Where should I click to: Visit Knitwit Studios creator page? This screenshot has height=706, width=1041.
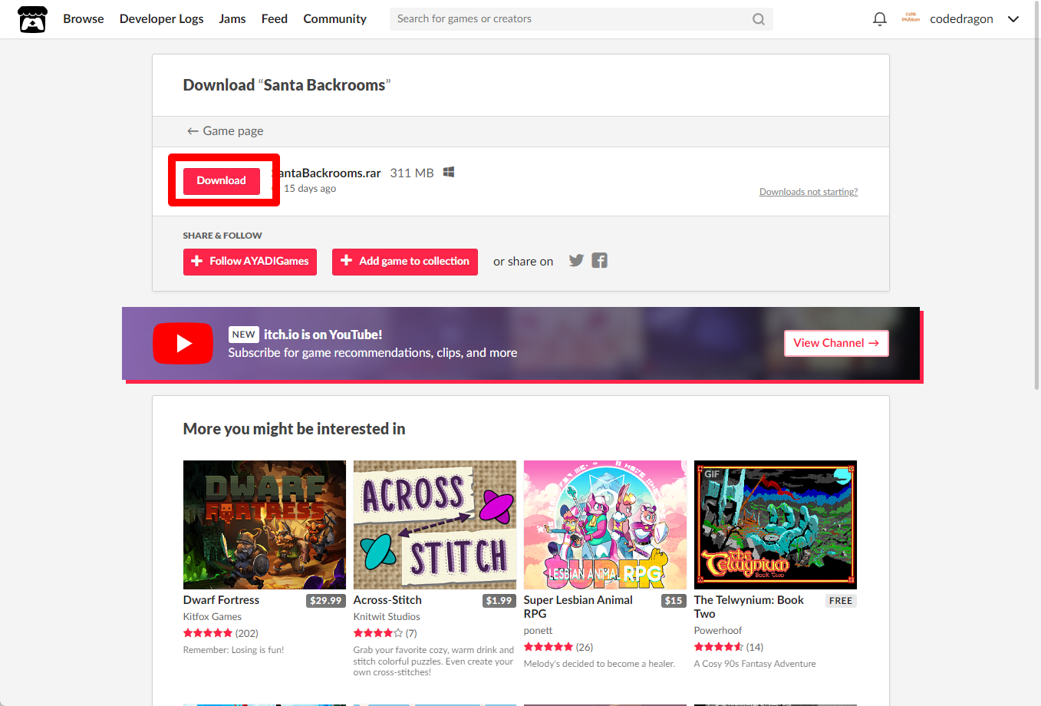pos(387,617)
